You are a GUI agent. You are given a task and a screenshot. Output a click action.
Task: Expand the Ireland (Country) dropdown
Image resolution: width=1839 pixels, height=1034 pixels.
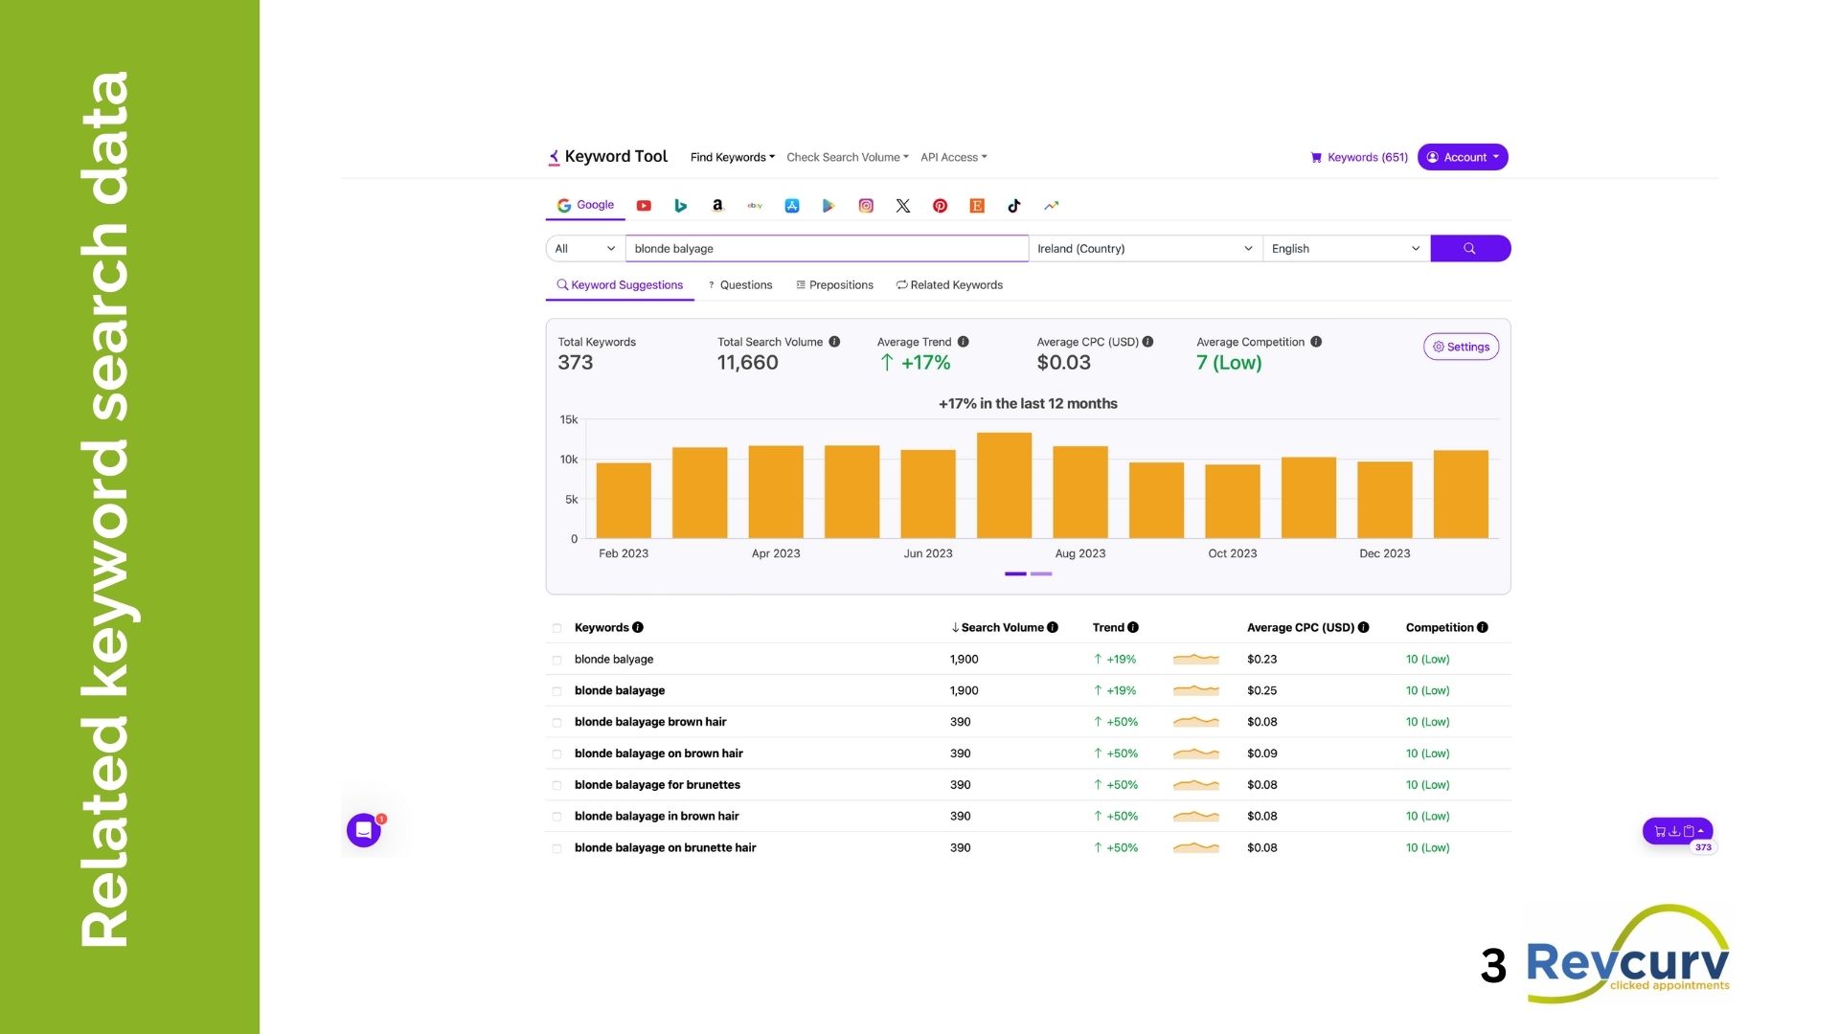(1145, 249)
